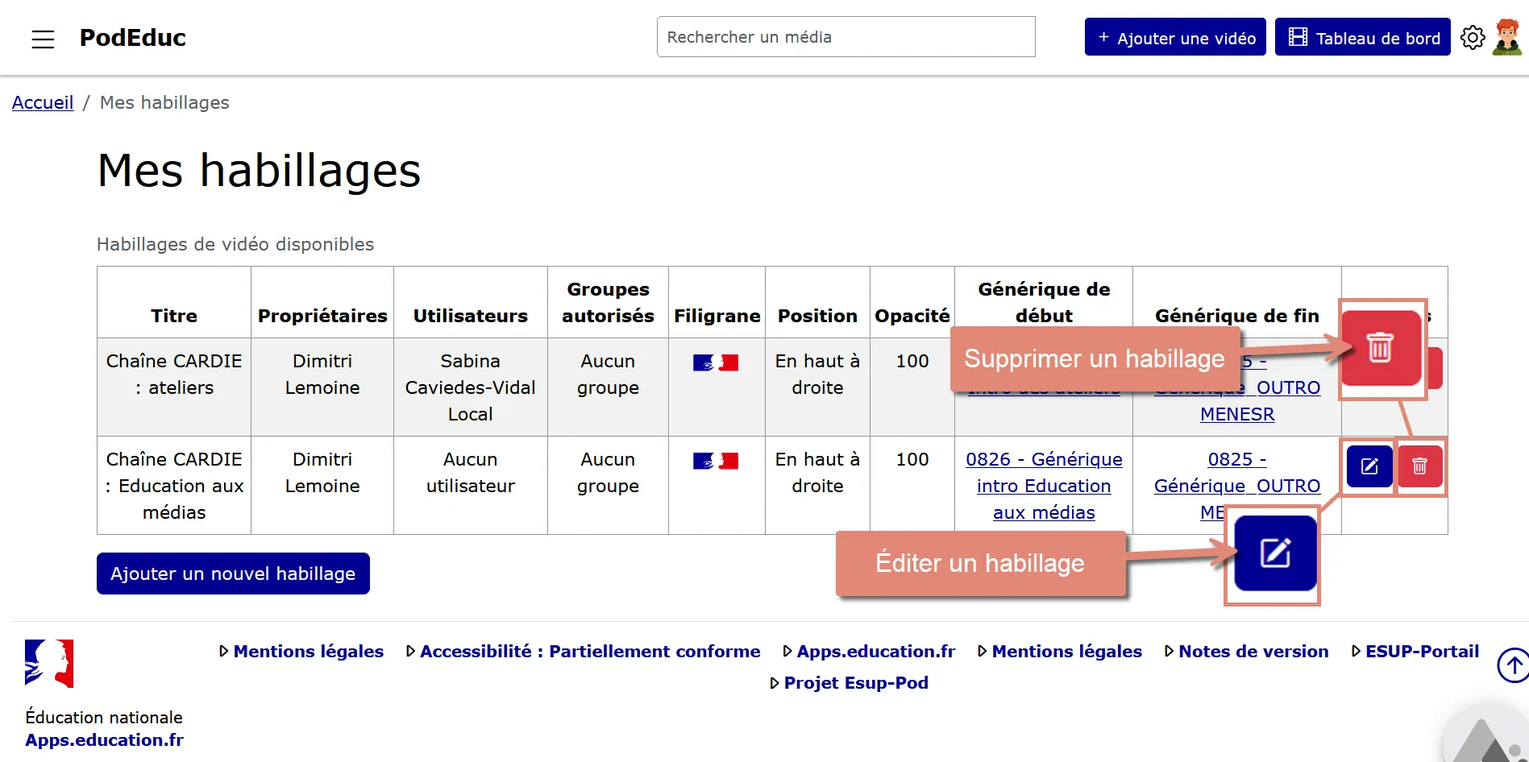The width and height of the screenshot is (1529, 762).
Task: Click the back-to-top arrow icon
Action: 1514,665
